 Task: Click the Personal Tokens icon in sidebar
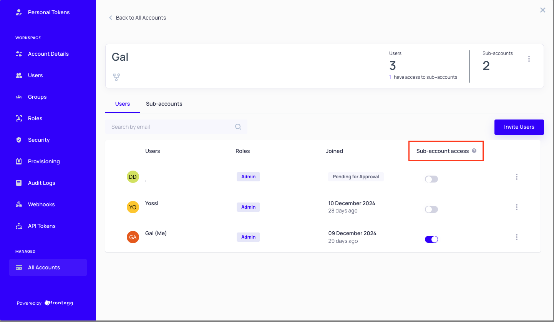[18, 12]
